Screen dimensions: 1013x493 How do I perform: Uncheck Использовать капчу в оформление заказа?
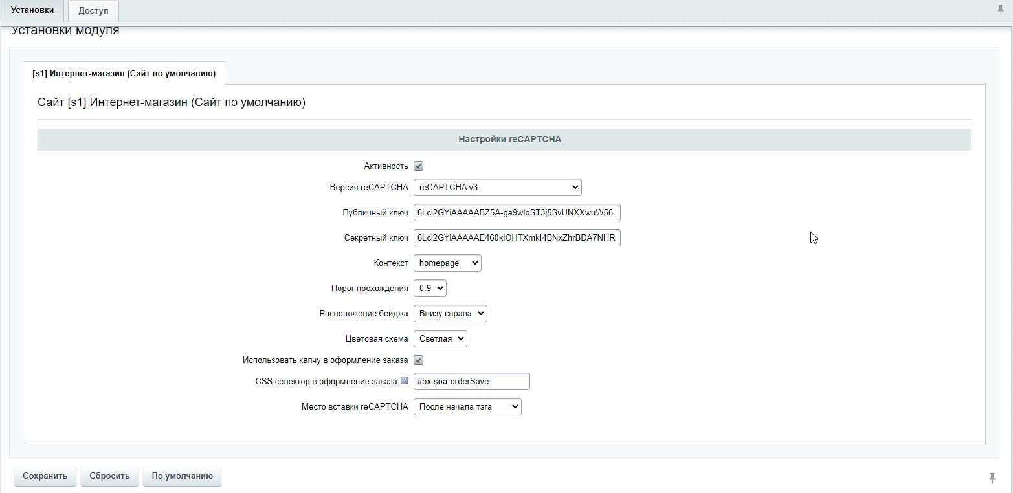pos(419,360)
